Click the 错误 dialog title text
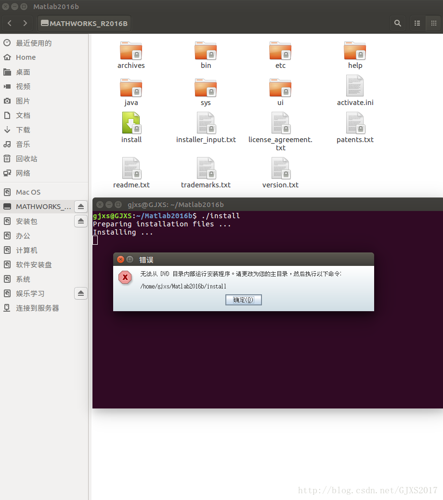Screen dimensions: 443x500 point(146,260)
